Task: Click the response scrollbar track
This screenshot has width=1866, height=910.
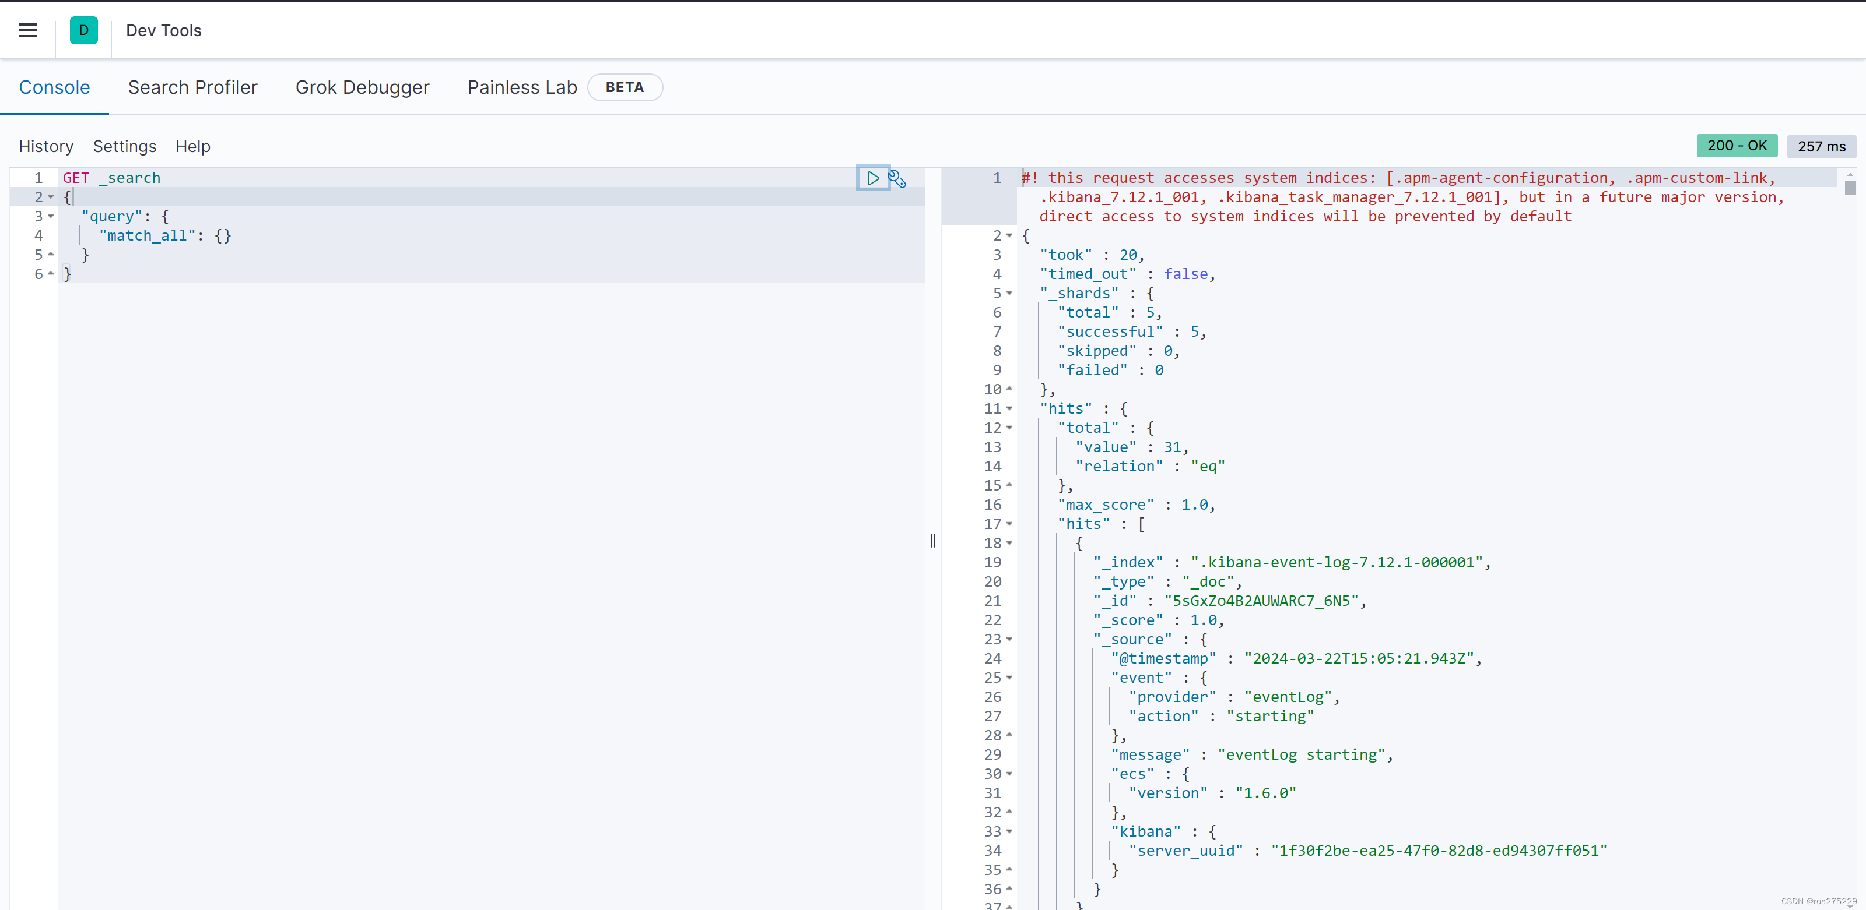Action: [x=1853, y=535]
